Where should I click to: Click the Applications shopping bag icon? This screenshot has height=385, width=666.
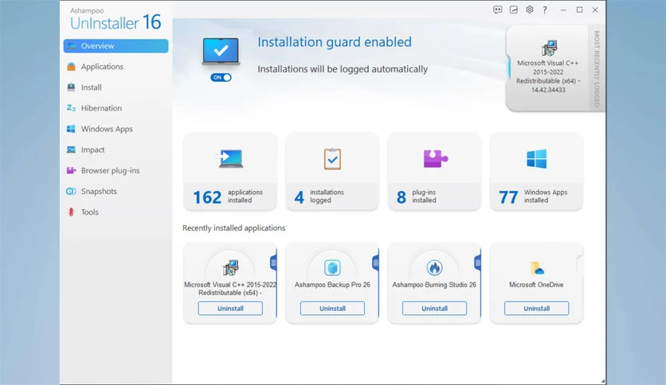click(x=71, y=67)
